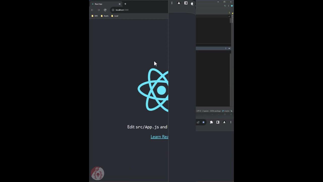Go forward in the localhost browser
This screenshot has width=323, height=182.
(99, 10)
